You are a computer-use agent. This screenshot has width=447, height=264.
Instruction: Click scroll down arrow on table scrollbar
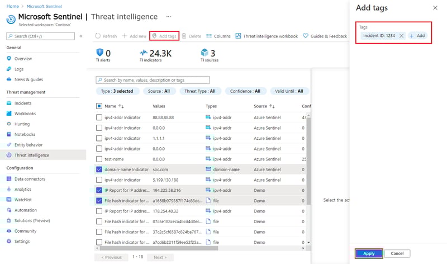click(308, 242)
